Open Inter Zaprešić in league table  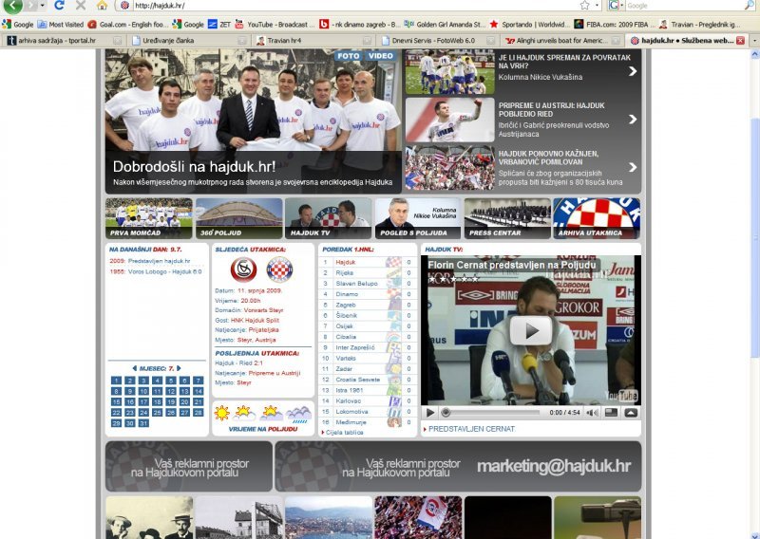tap(355, 347)
